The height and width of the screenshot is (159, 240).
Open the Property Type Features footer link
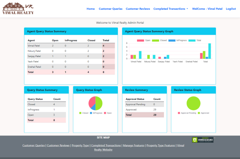161,146
